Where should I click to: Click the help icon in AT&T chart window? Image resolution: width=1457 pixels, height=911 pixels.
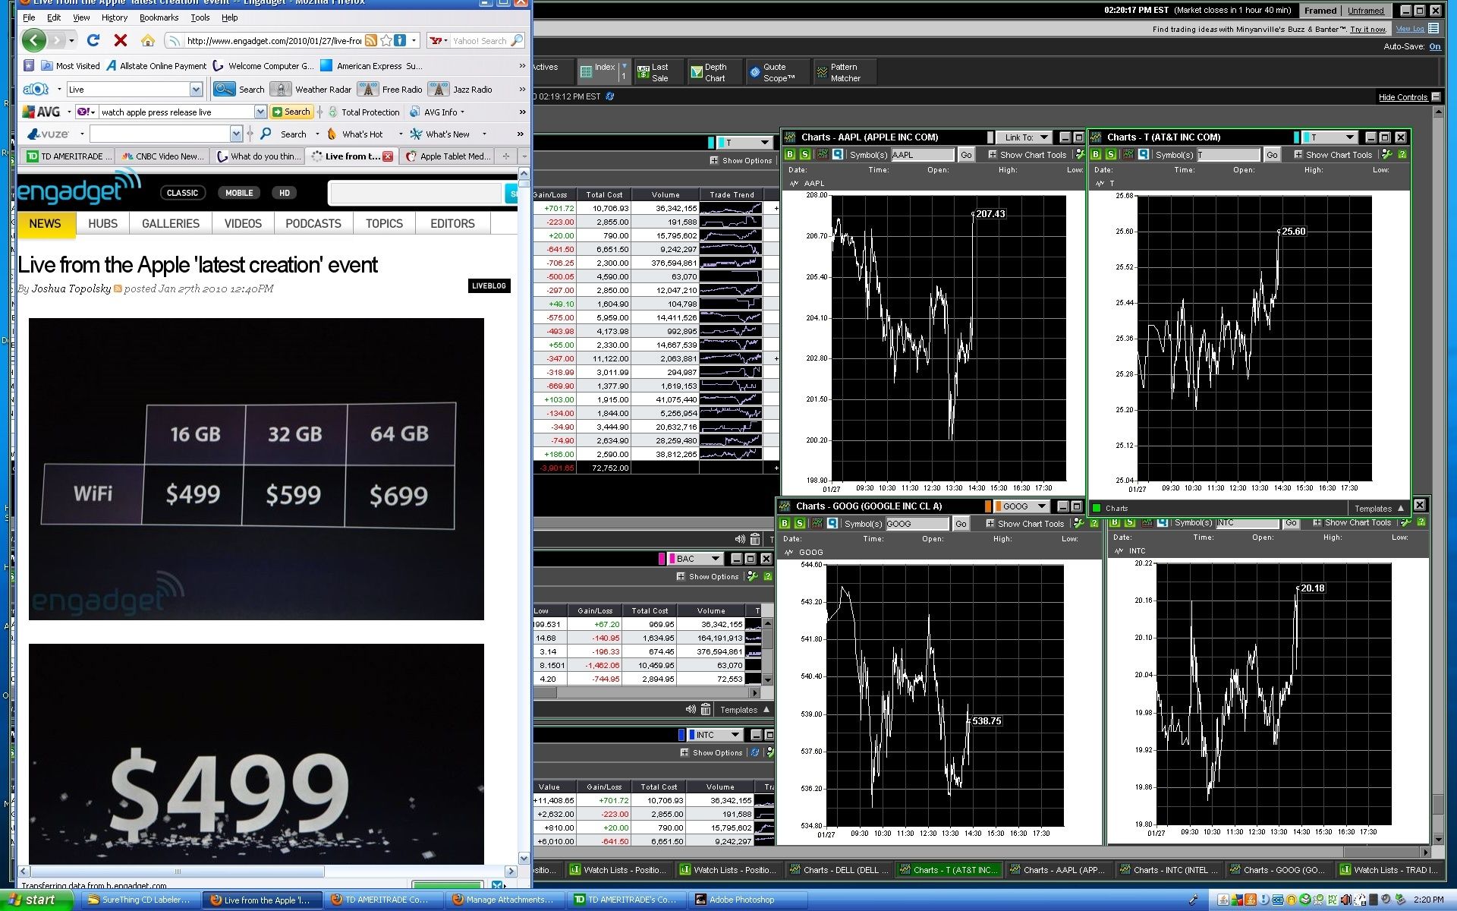[x=1402, y=155]
